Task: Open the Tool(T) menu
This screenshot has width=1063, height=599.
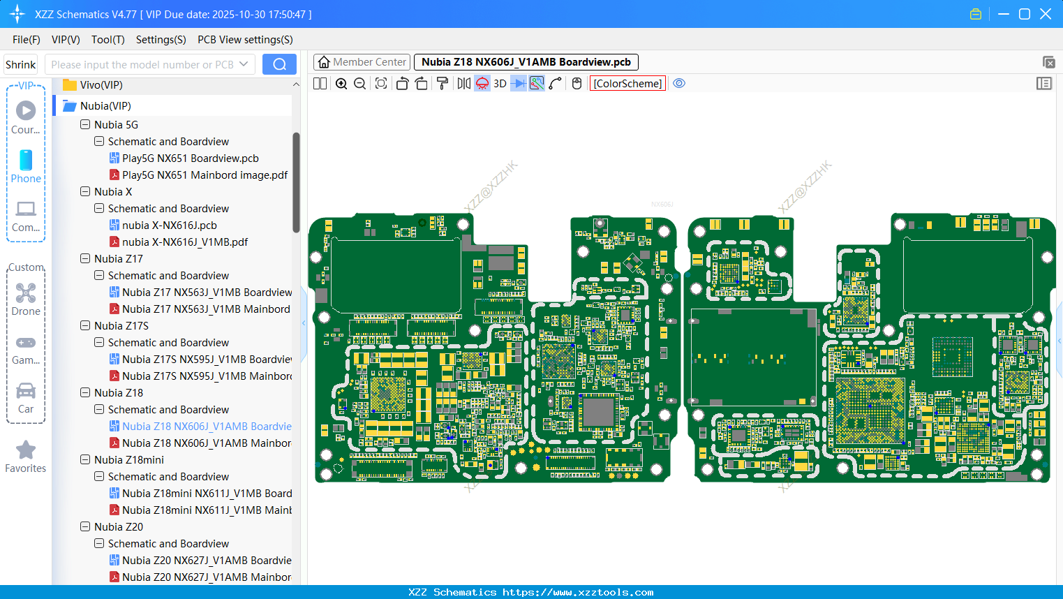Action: (108, 40)
